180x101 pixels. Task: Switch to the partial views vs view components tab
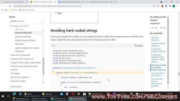pyautogui.click(x=99, y=2)
